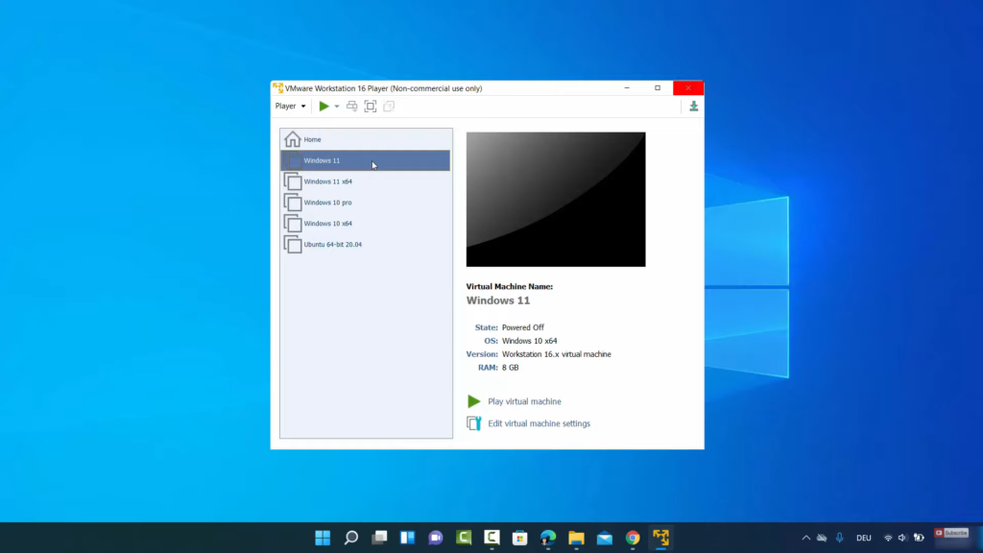Expand the power options arrow beside play

point(337,107)
